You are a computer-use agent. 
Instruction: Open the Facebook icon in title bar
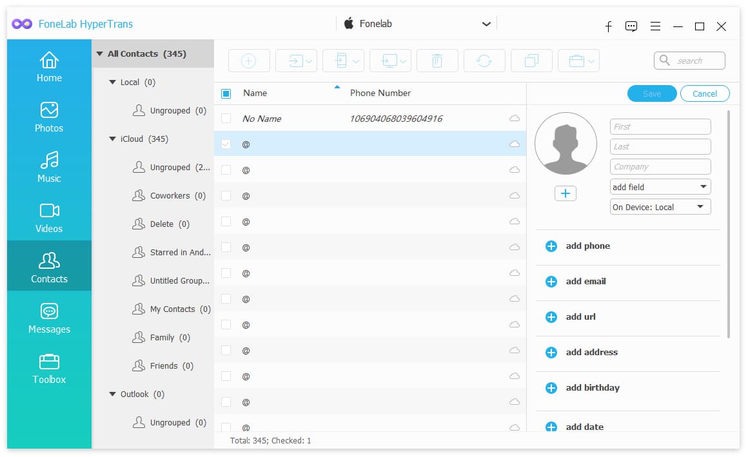(x=608, y=26)
